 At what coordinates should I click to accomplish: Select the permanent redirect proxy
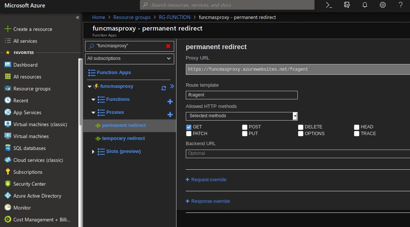click(x=124, y=125)
